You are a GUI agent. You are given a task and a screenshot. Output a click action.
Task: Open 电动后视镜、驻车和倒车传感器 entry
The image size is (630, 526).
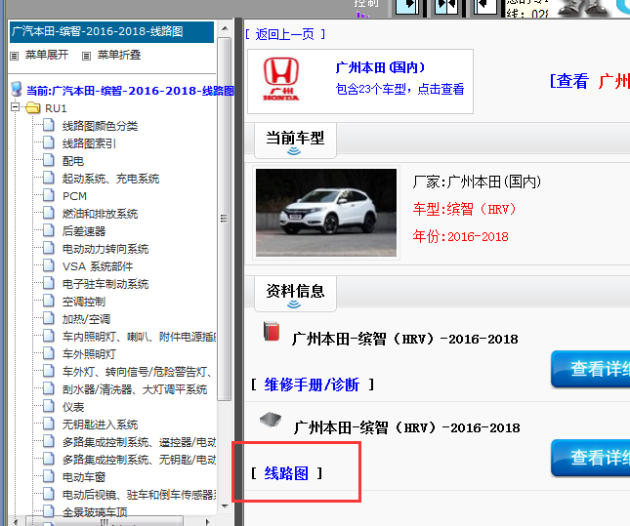tap(139, 495)
